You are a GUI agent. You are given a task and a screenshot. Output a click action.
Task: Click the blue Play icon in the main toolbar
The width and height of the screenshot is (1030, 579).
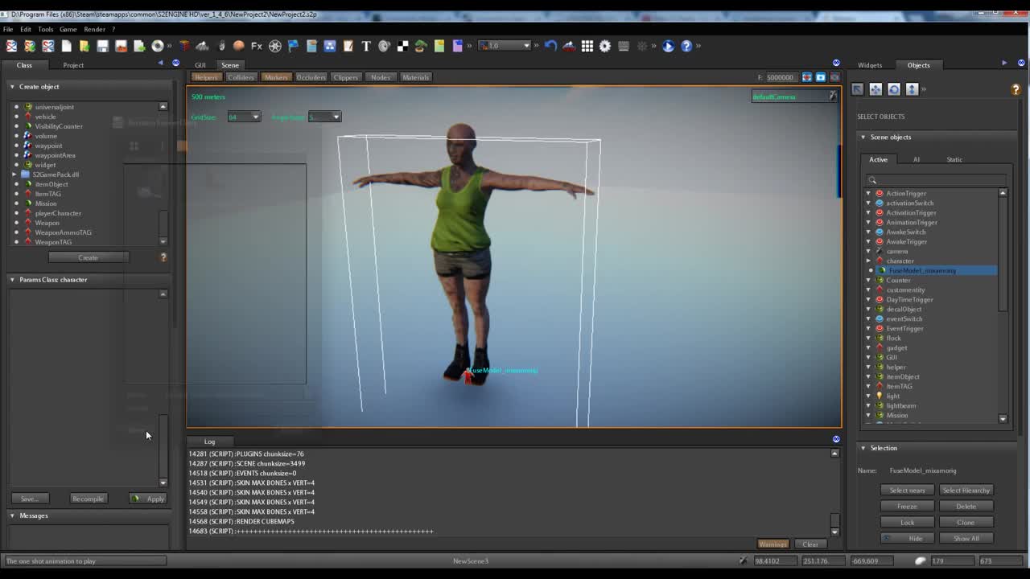(668, 46)
